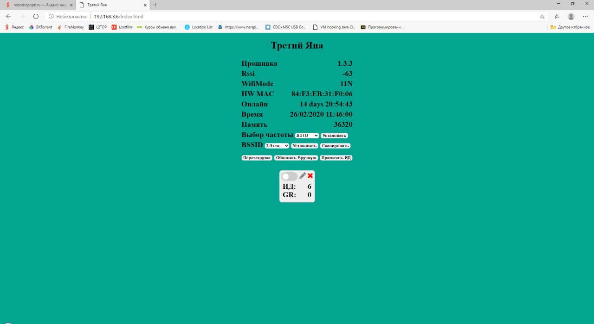This screenshot has height=324, width=594.
Task: Click the 'Прошивка' label
Action: pos(259,63)
